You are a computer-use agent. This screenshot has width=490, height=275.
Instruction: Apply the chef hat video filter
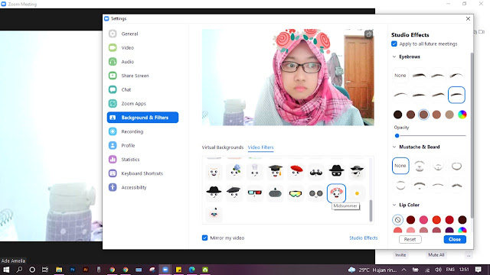[255, 171]
